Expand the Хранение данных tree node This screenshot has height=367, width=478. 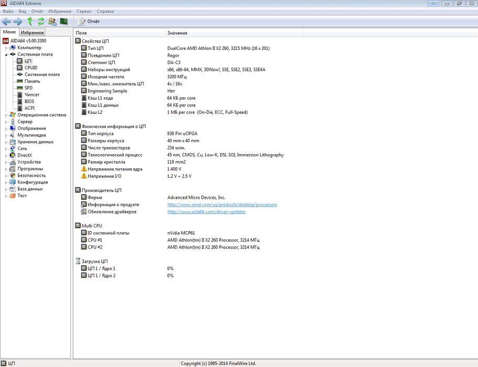click(6, 142)
